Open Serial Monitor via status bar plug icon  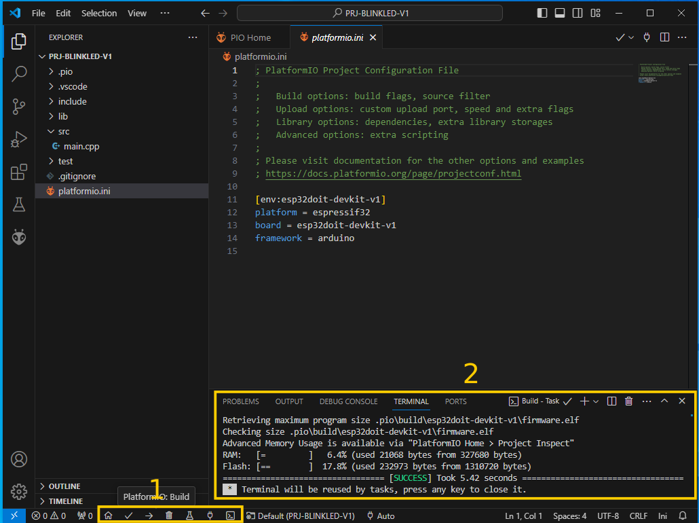click(210, 516)
